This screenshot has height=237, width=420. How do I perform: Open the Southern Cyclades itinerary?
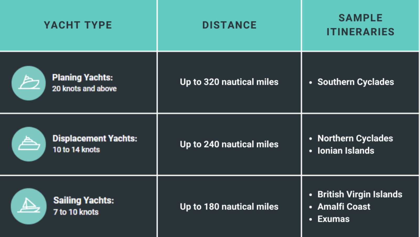click(356, 82)
